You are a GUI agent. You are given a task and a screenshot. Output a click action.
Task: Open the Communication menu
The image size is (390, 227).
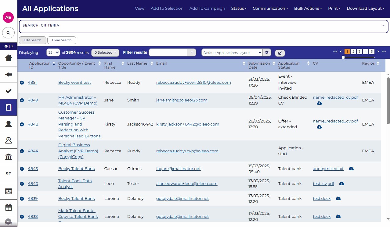270,9
